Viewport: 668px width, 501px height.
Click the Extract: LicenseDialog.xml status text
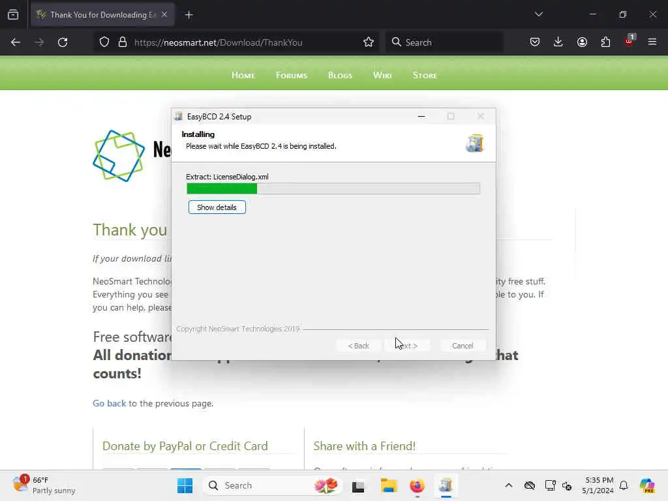pos(227,177)
